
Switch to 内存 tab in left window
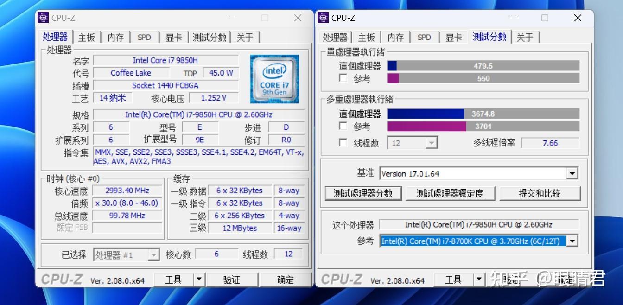coord(116,38)
